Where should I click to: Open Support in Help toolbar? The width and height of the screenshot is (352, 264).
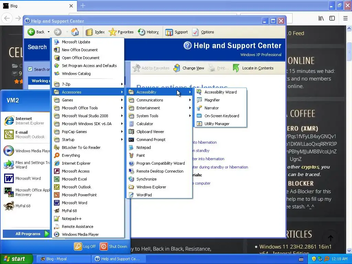pos(176,32)
